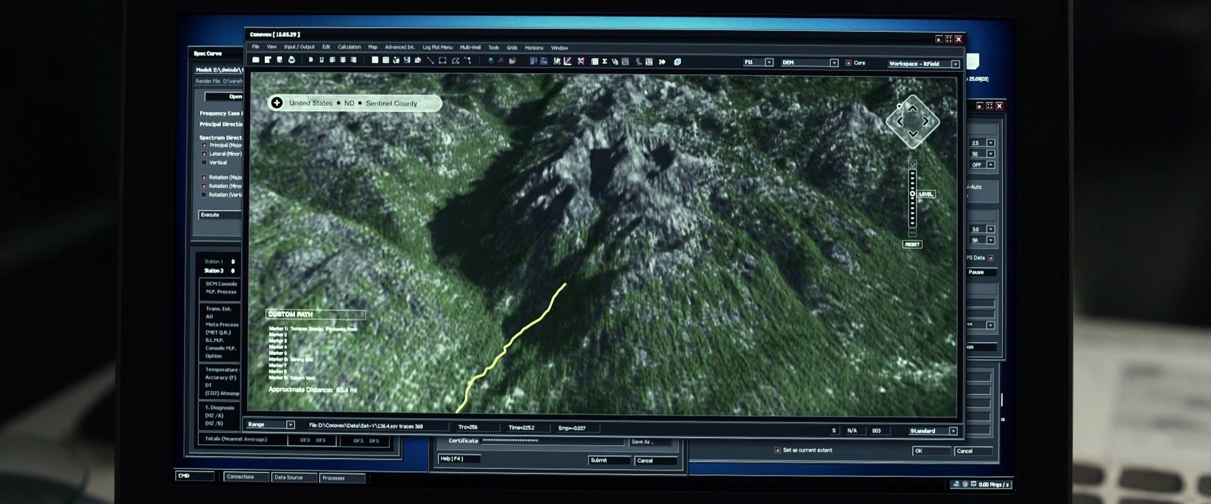The width and height of the screenshot is (1211, 504).
Task: Open the Horizons menu
Action: click(x=534, y=48)
